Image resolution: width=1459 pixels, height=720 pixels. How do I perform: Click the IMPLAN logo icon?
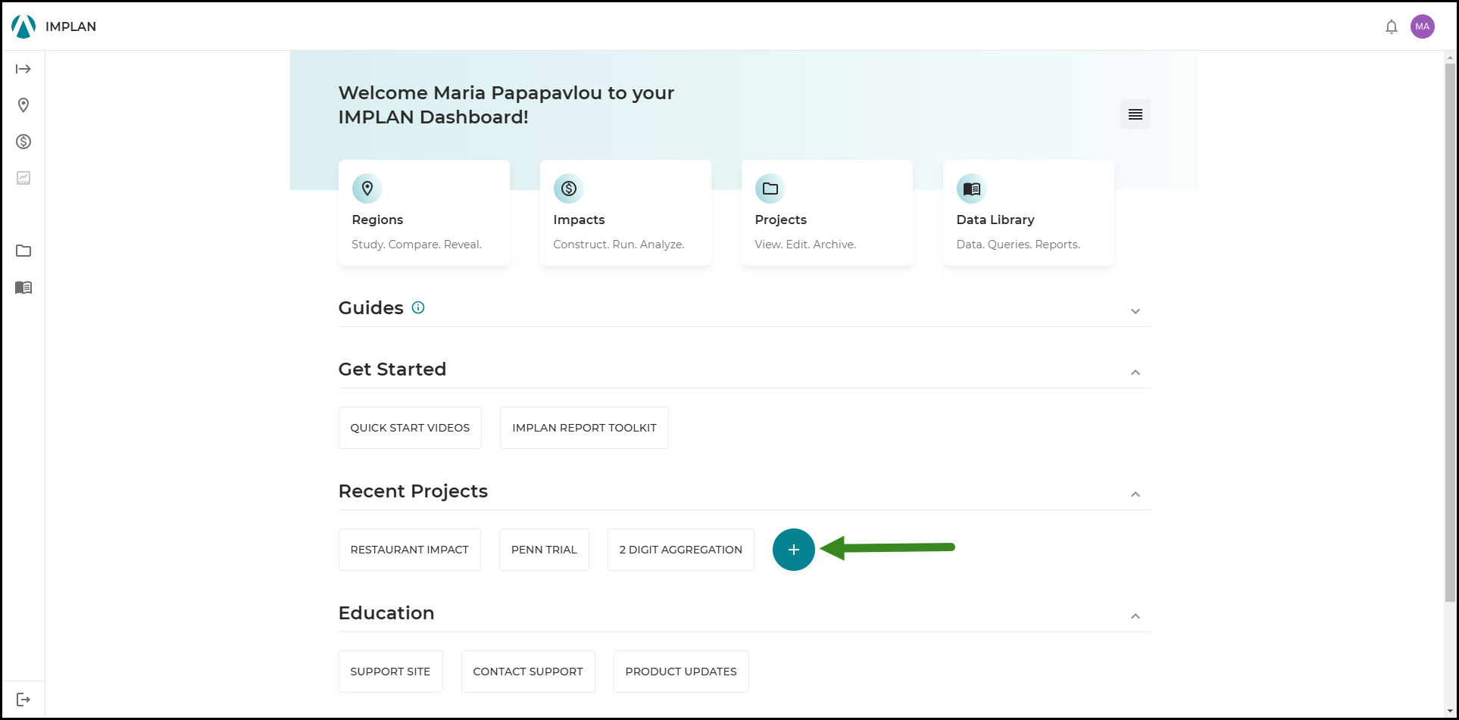[x=23, y=26]
